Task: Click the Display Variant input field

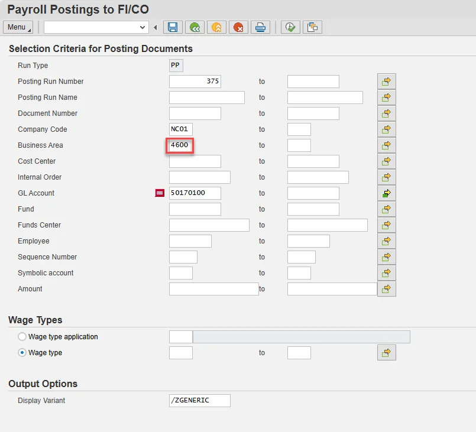Action: pyautogui.click(x=199, y=401)
